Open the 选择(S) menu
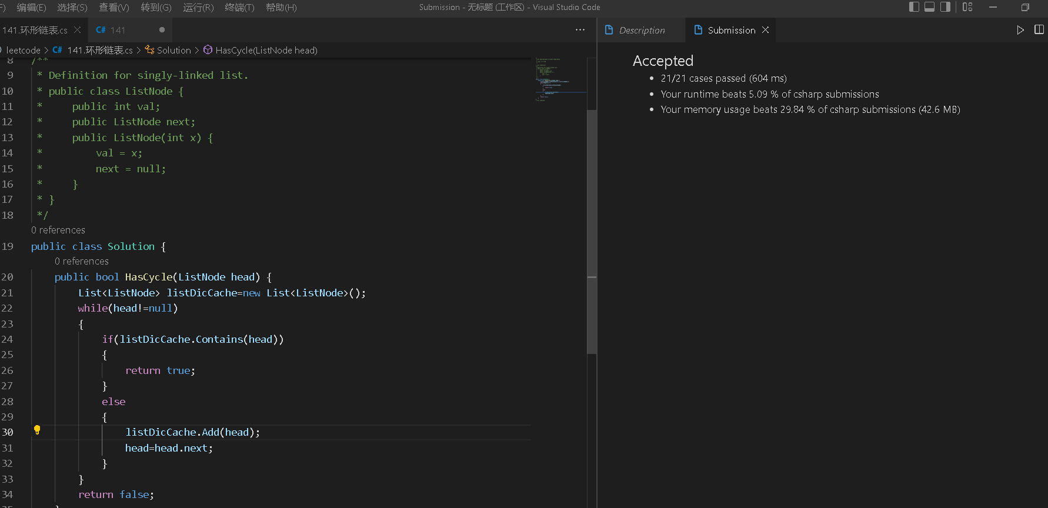The height and width of the screenshot is (508, 1048). pos(72,7)
